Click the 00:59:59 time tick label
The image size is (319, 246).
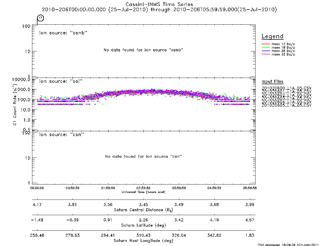(x=73, y=188)
